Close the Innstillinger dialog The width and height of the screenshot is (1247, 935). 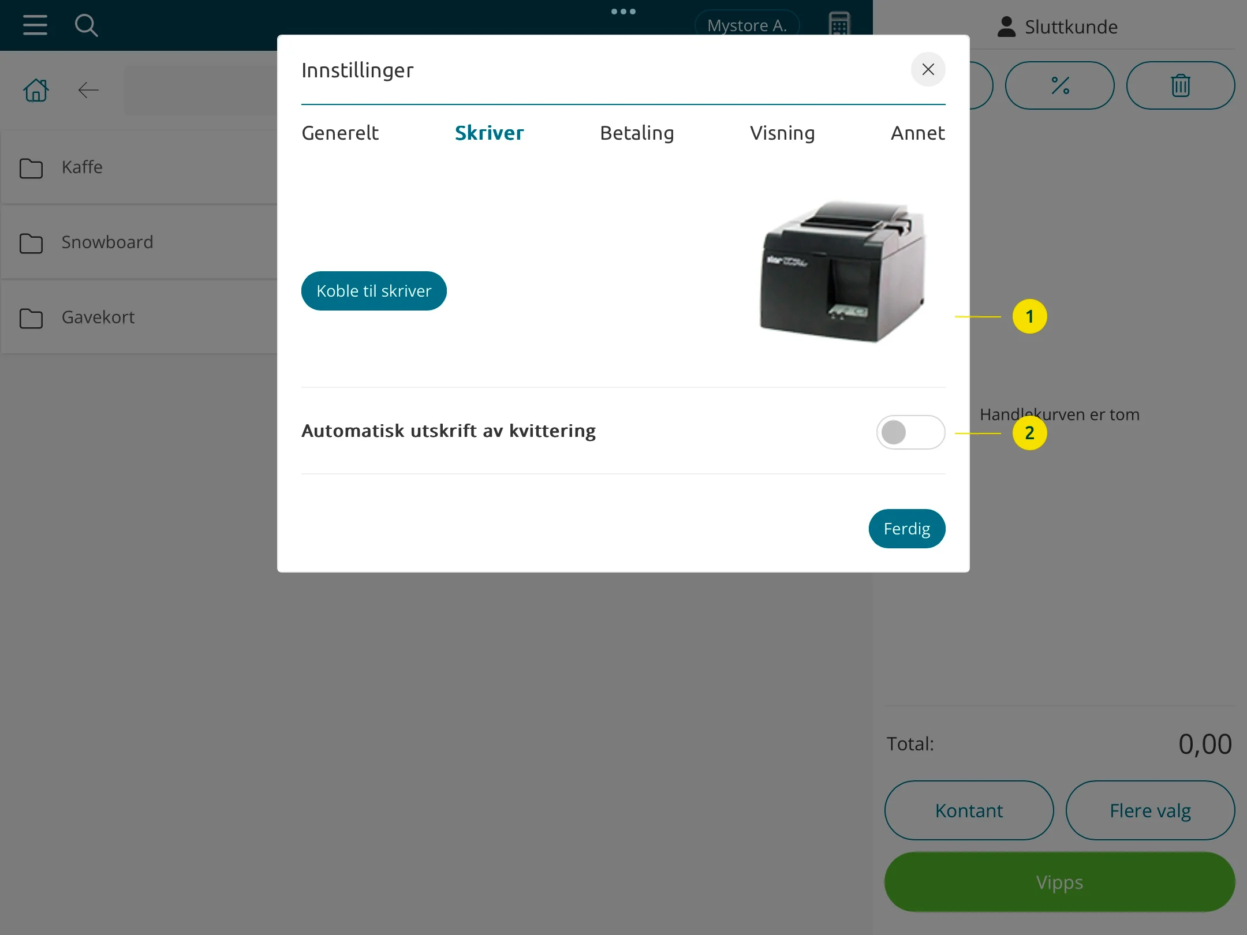[x=928, y=70]
